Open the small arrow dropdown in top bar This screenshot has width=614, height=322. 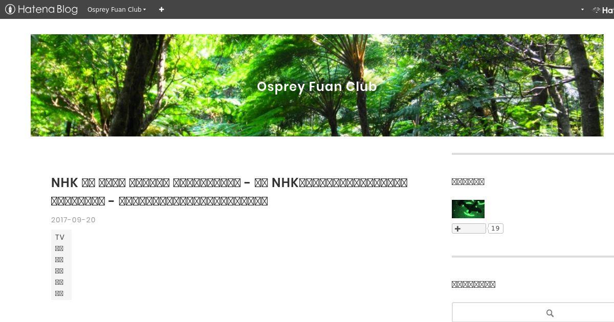(582, 9)
